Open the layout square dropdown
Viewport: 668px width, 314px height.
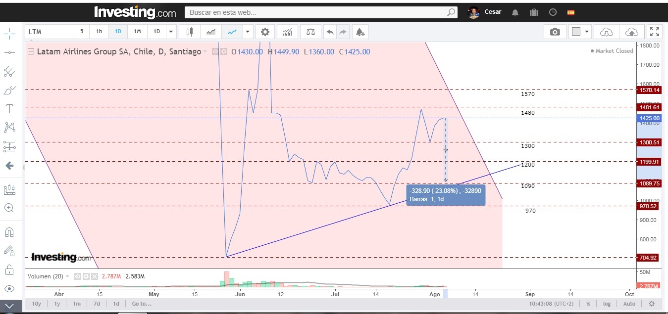(x=580, y=32)
